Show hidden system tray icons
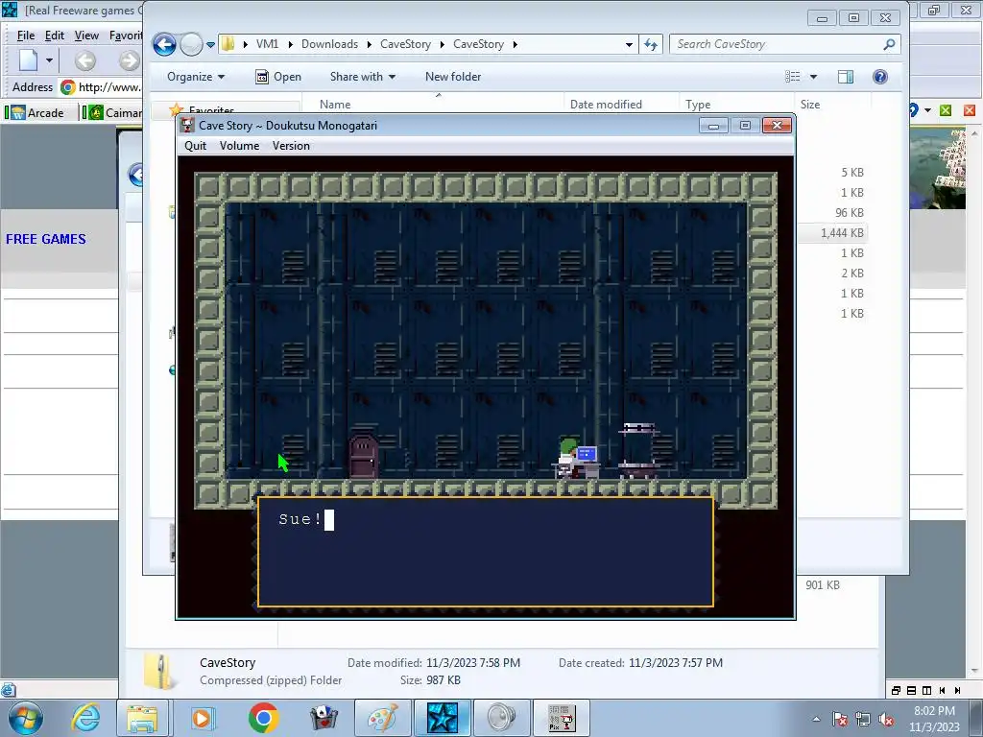Image resolution: width=983 pixels, height=737 pixels. coord(816,719)
